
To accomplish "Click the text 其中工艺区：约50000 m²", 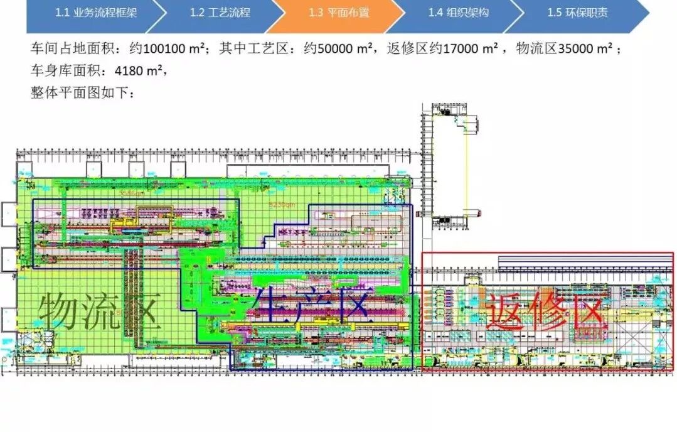I will pyautogui.click(x=295, y=48).
